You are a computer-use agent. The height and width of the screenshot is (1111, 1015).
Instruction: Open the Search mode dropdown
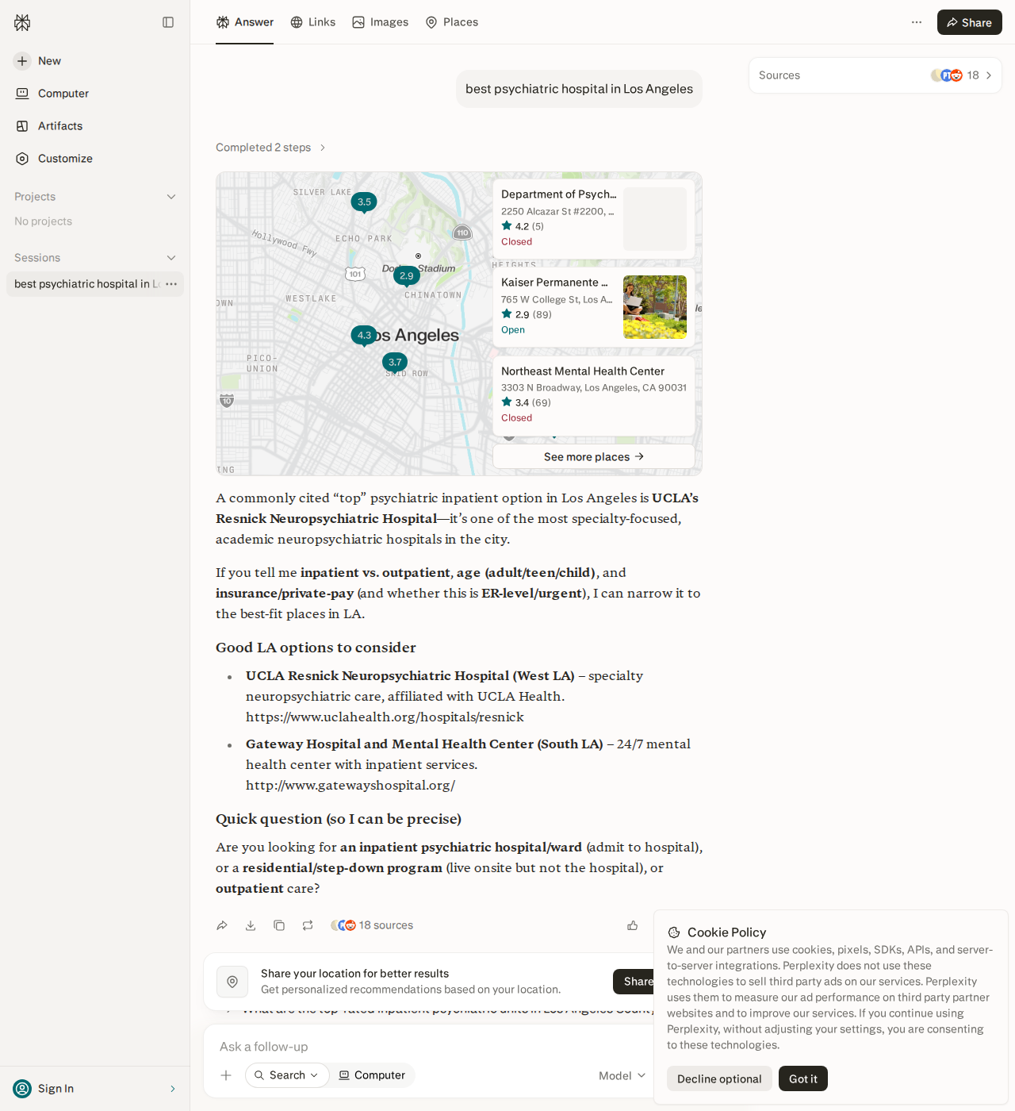point(287,1075)
